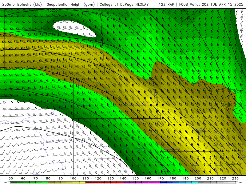Click the 70 knot legend value
Screen dimensions: 246x184
(36, 178)
